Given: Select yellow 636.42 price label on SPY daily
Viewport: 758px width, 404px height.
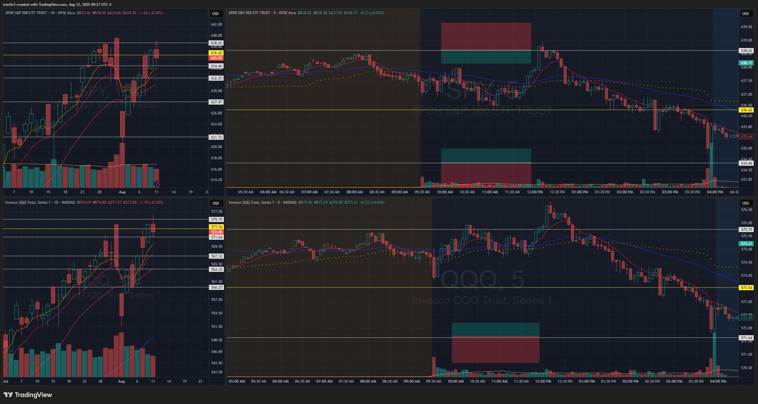Looking at the screenshot, I should click(216, 53).
